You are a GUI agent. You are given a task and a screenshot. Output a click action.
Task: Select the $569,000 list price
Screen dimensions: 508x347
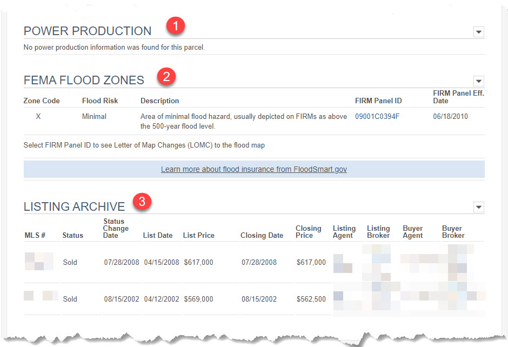(198, 299)
